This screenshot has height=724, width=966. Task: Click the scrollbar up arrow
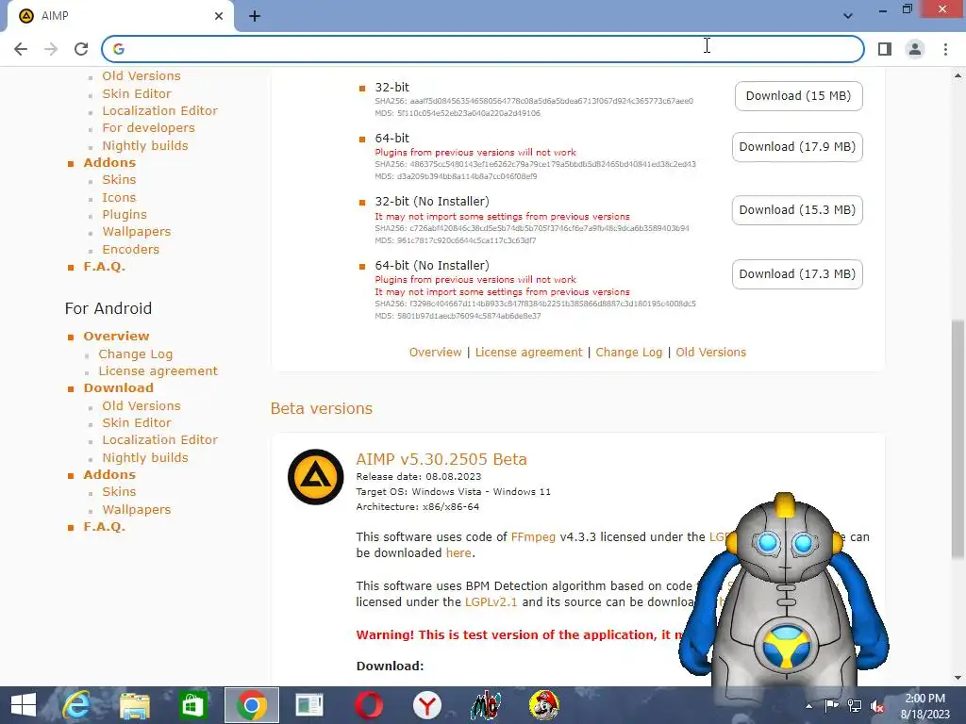[958, 75]
